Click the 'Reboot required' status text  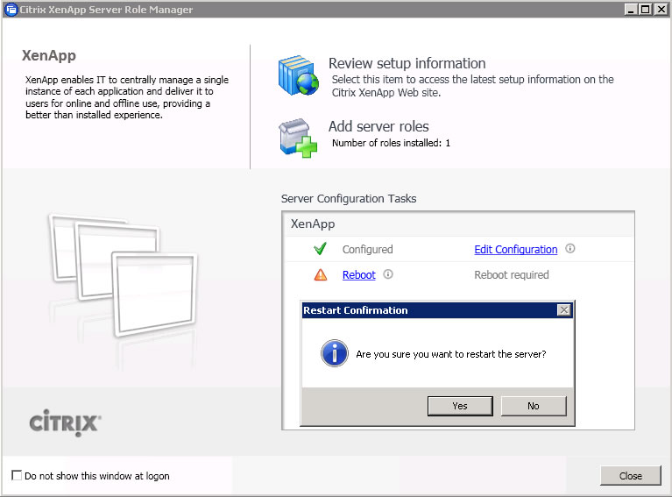512,275
